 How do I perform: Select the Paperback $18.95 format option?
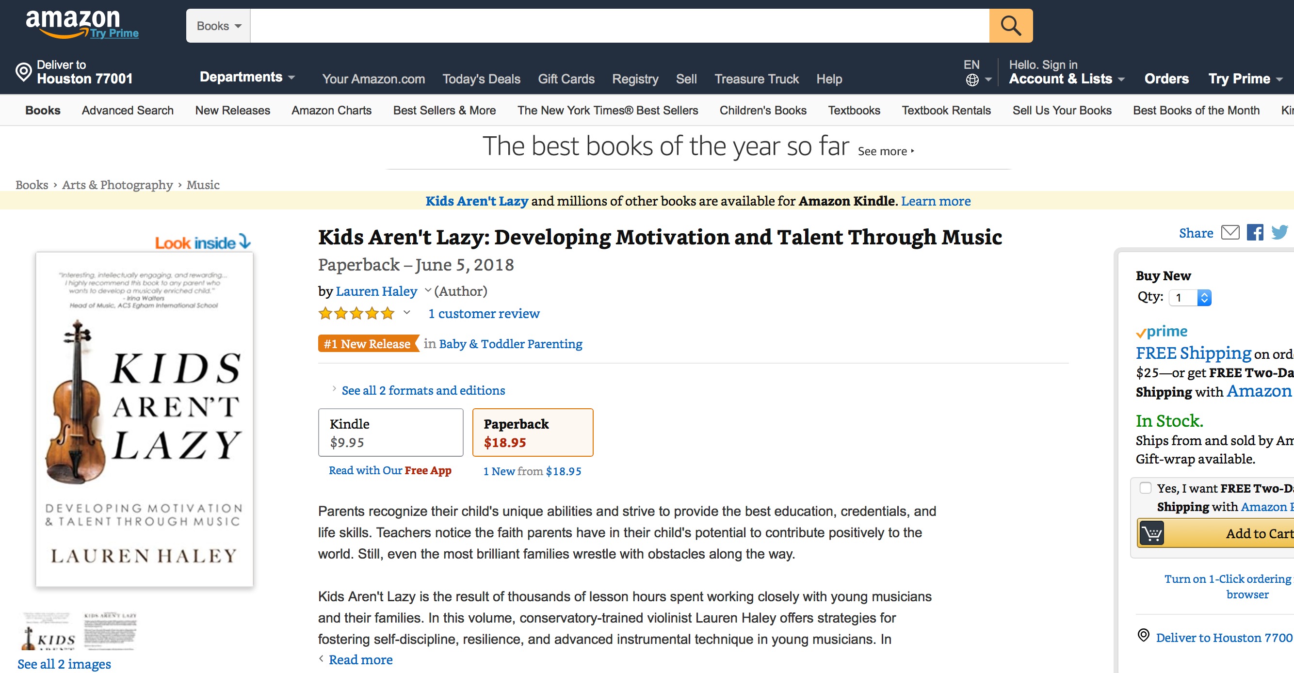(533, 433)
